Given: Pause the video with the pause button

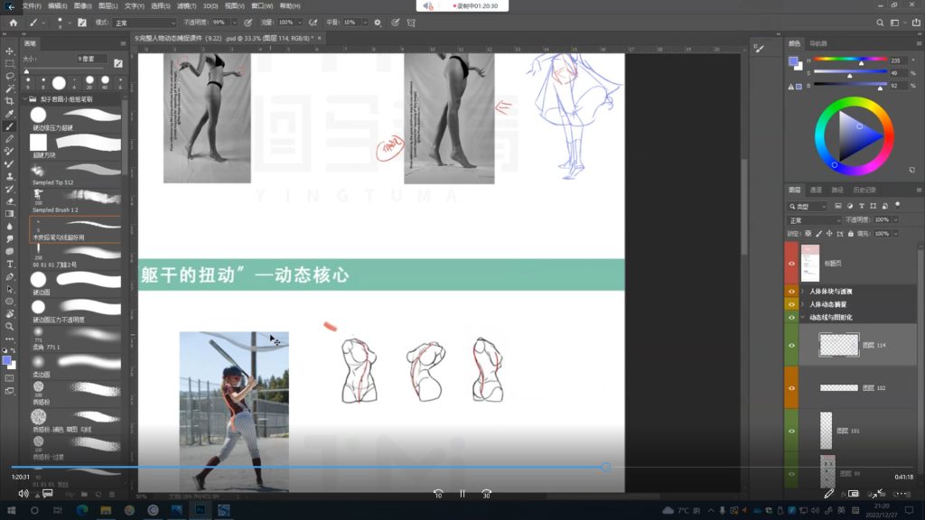Looking at the screenshot, I should click(x=462, y=494).
